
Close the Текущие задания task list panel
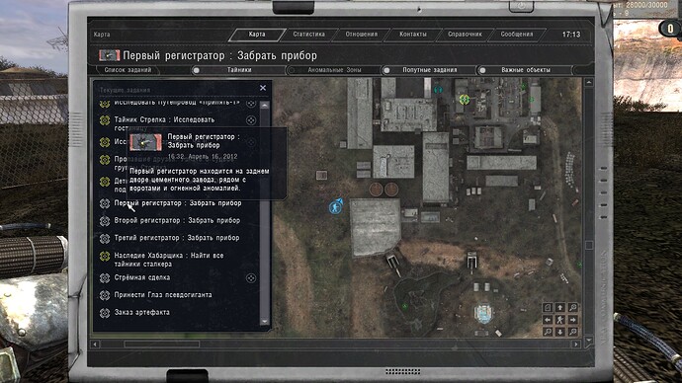(263, 88)
